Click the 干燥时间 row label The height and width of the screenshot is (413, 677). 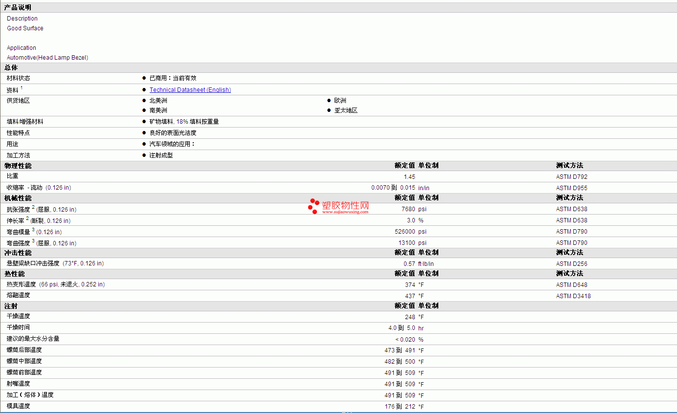[x=18, y=327]
